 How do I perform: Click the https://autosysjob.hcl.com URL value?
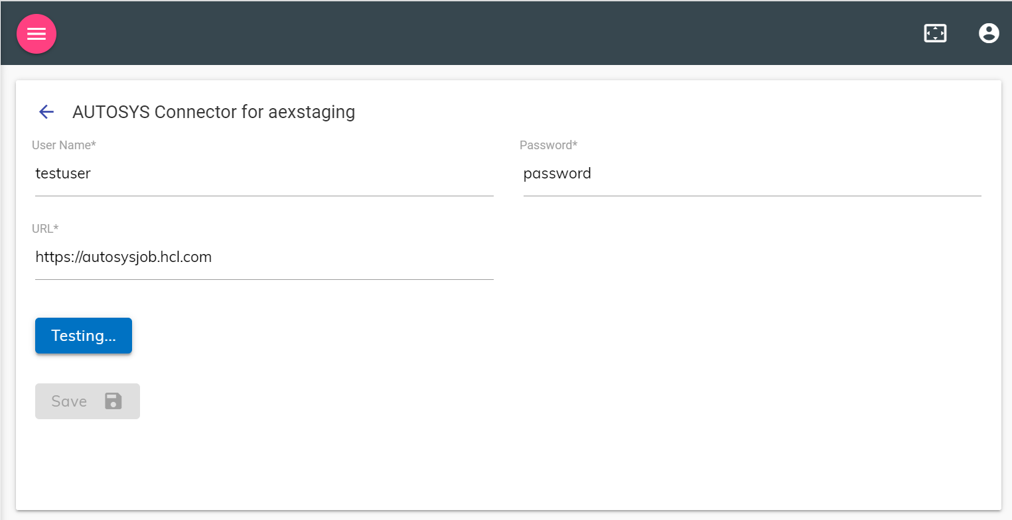tap(123, 257)
